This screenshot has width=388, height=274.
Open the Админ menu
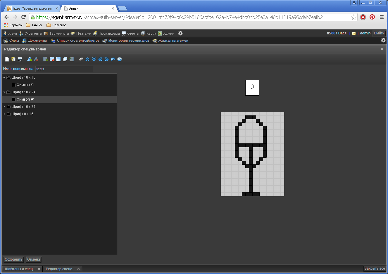pos(166,34)
